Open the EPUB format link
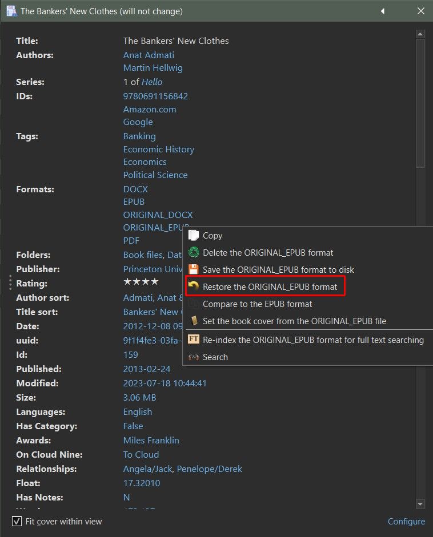Image resolution: width=433 pixels, height=537 pixels. tap(134, 201)
